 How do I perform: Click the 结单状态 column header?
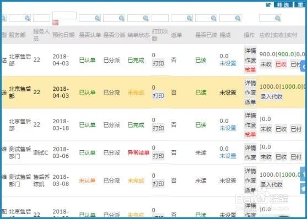pyautogui.click(x=138, y=35)
